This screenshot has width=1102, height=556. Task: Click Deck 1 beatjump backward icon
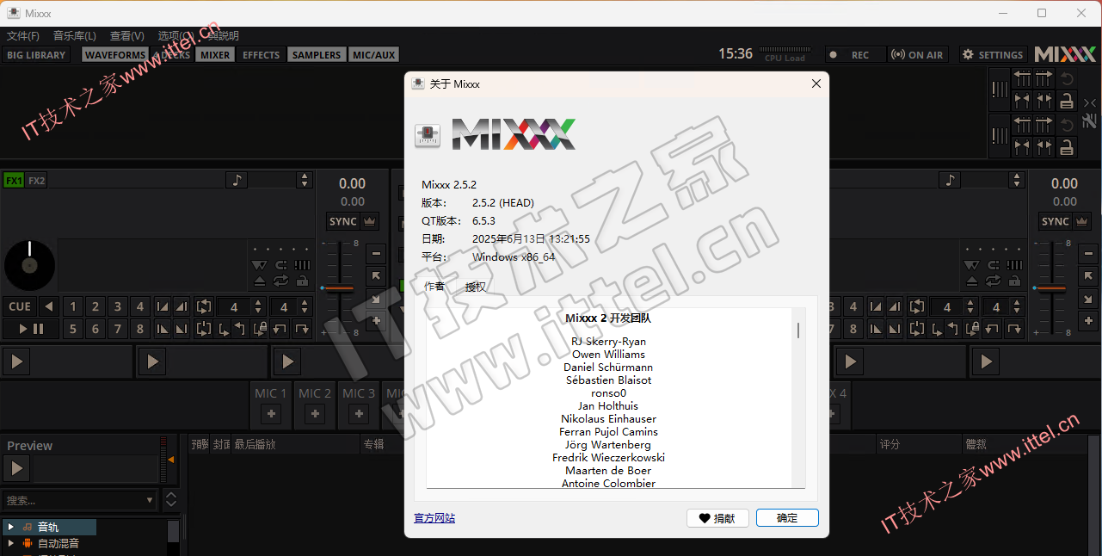click(x=280, y=329)
